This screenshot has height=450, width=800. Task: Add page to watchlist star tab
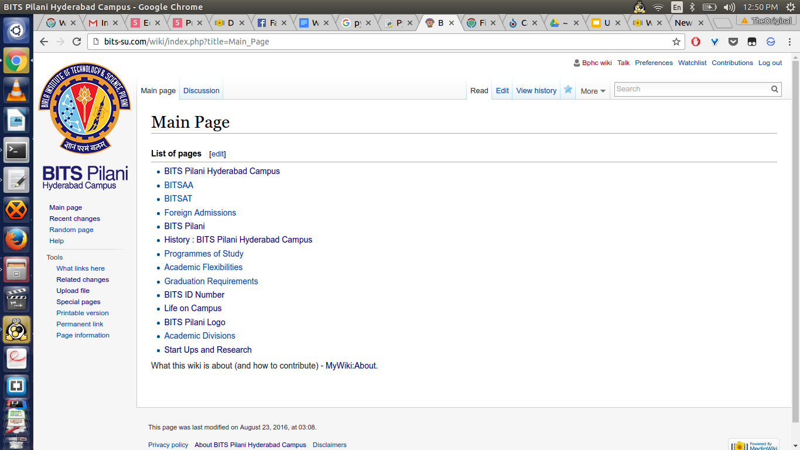click(568, 90)
